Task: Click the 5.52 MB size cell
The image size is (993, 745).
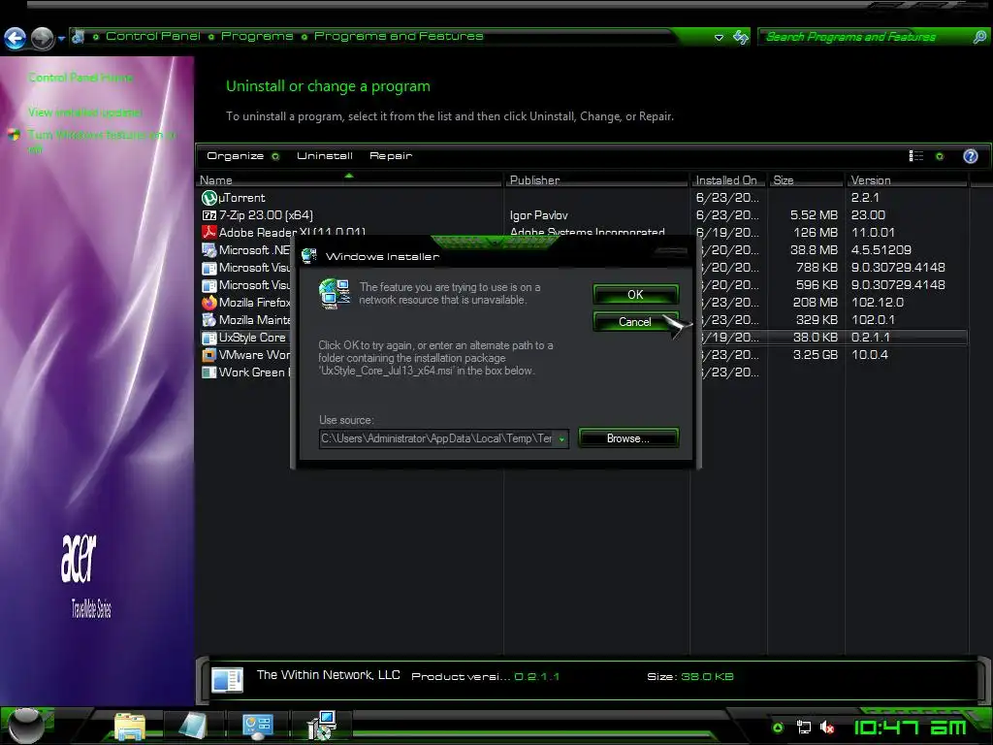Action: tap(814, 215)
